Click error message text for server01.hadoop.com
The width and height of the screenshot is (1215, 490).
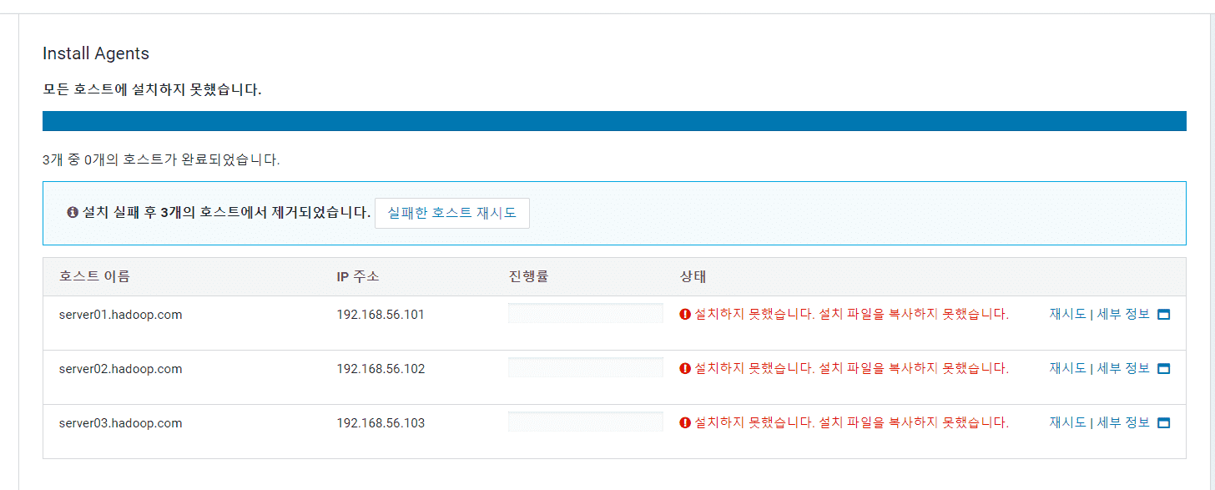[x=852, y=315]
